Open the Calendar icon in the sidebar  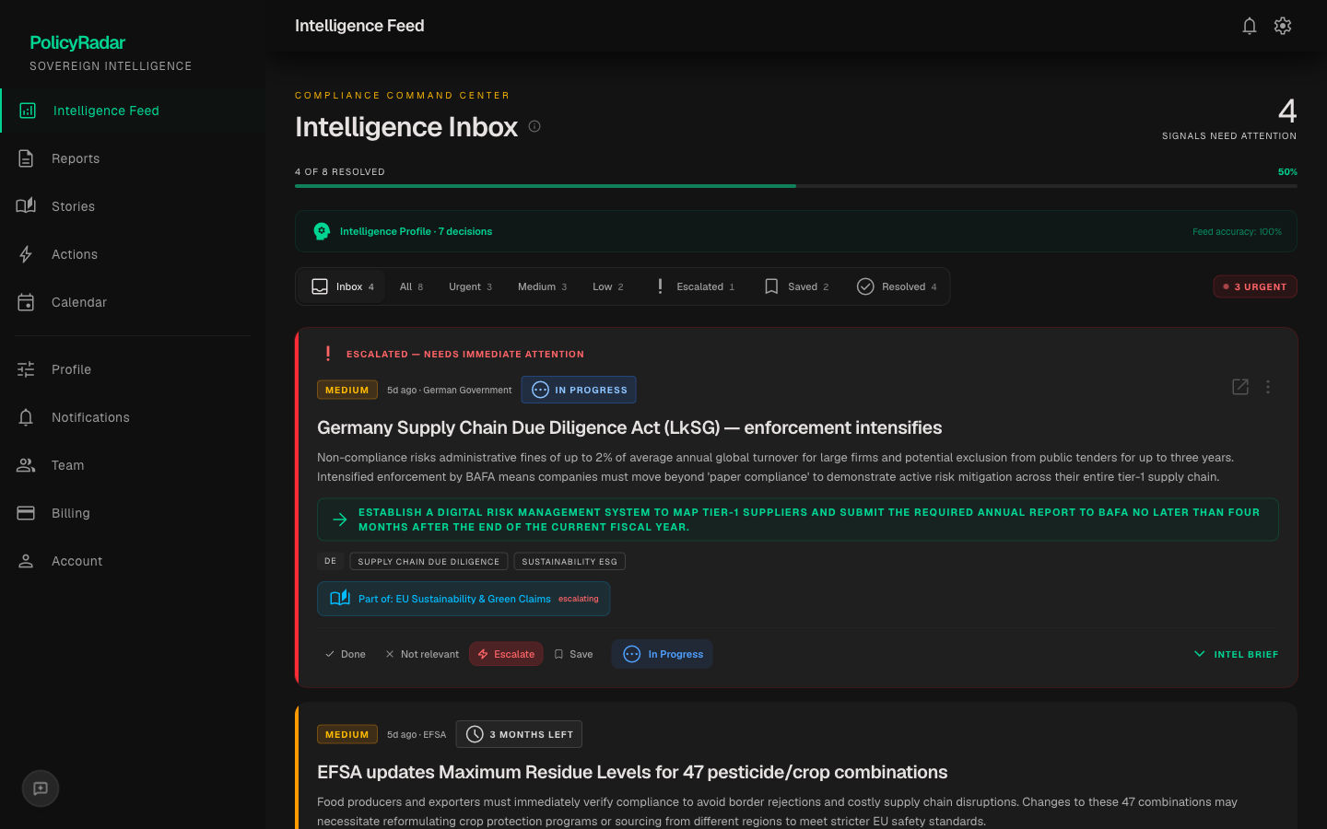27,301
